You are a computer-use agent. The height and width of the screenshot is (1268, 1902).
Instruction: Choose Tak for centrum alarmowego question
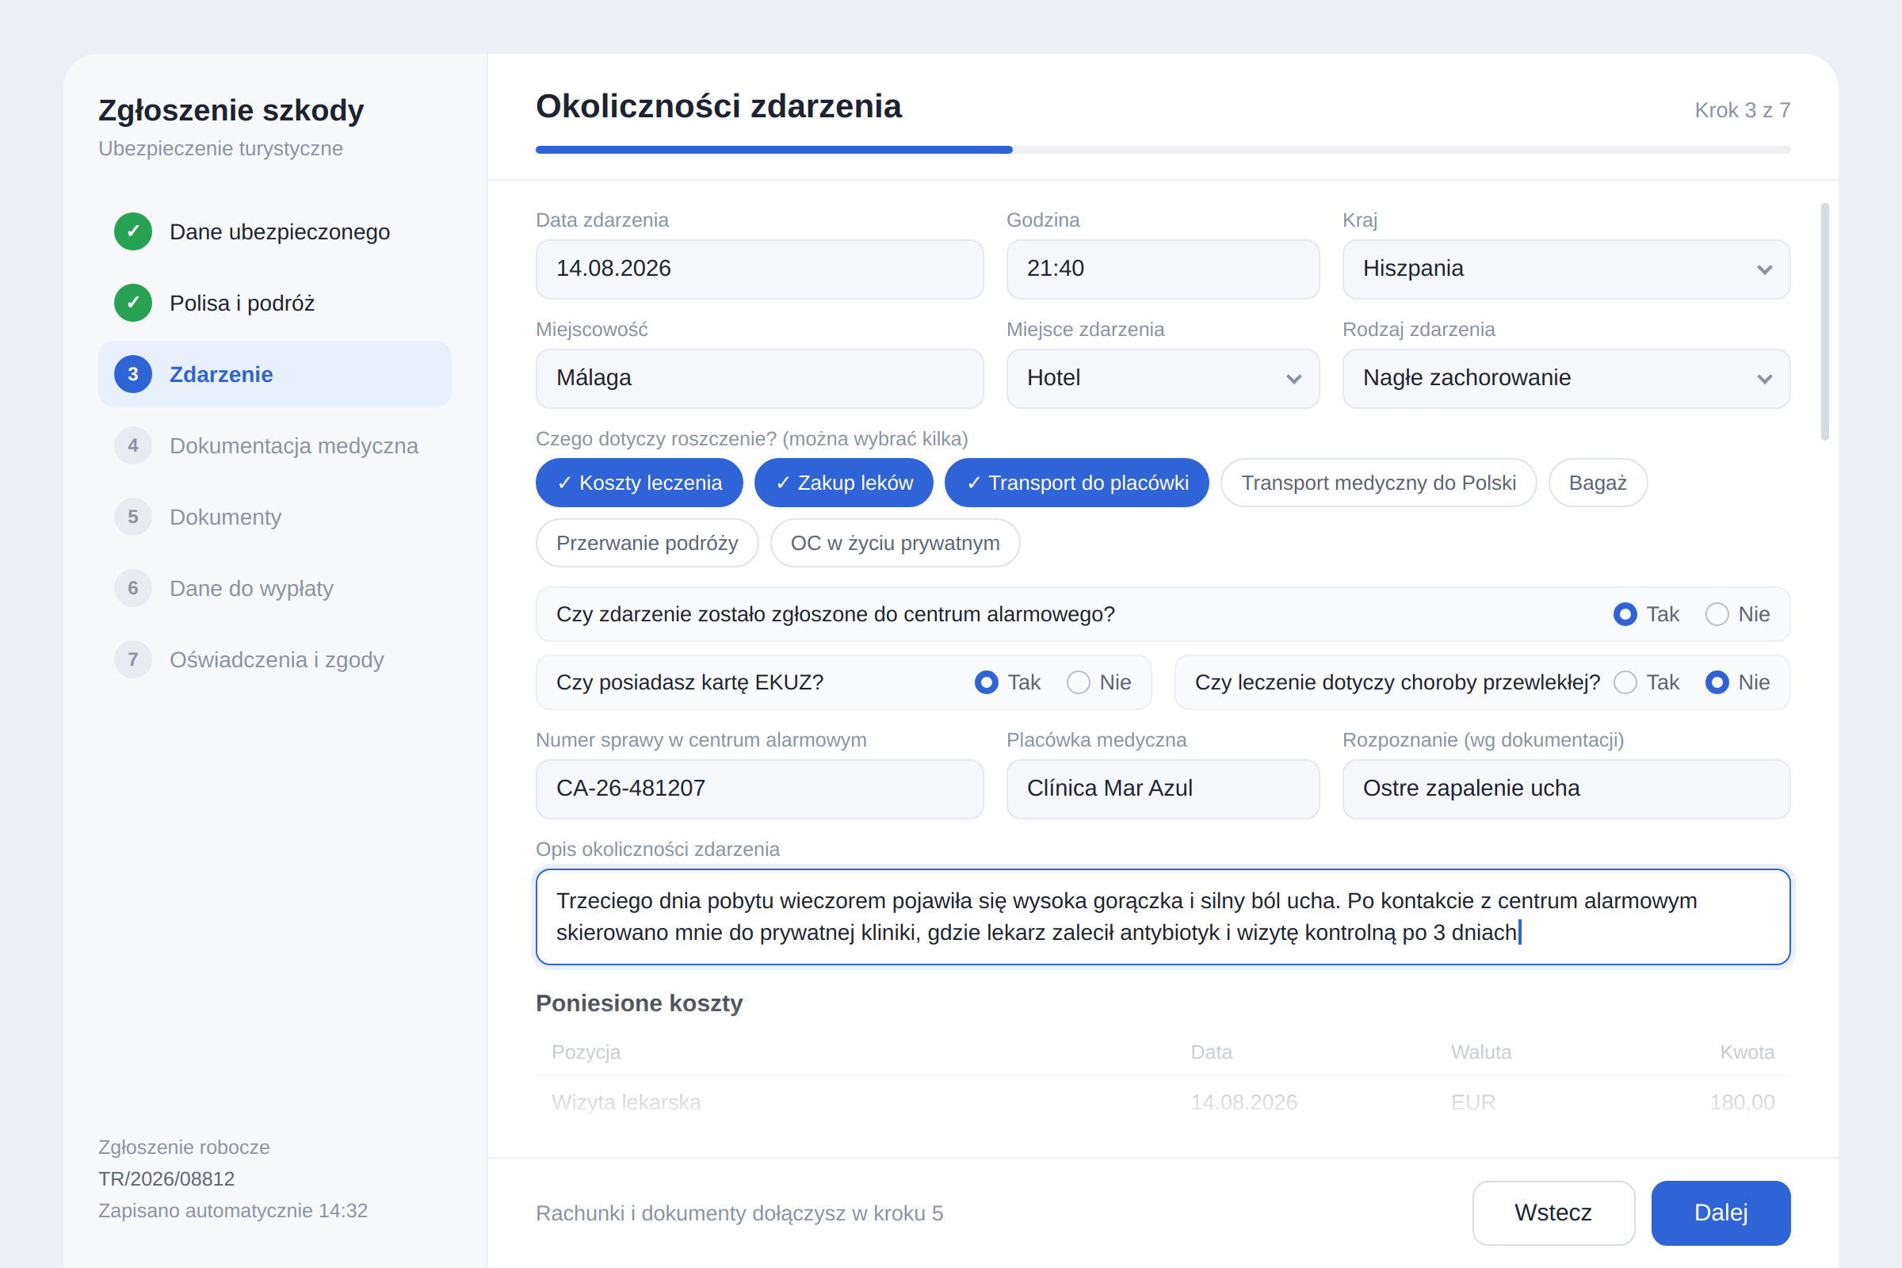click(x=1646, y=615)
